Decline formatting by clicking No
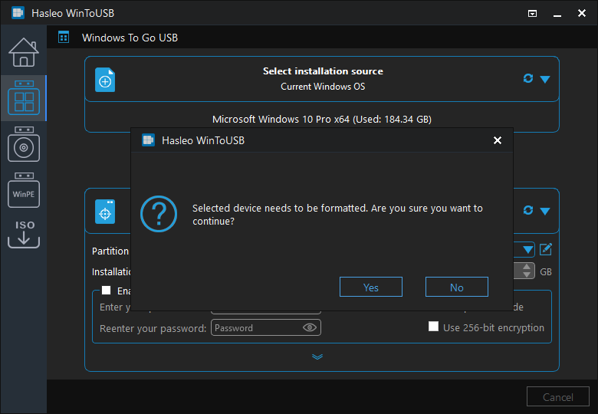The width and height of the screenshot is (598, 414). tap(456, 287)
